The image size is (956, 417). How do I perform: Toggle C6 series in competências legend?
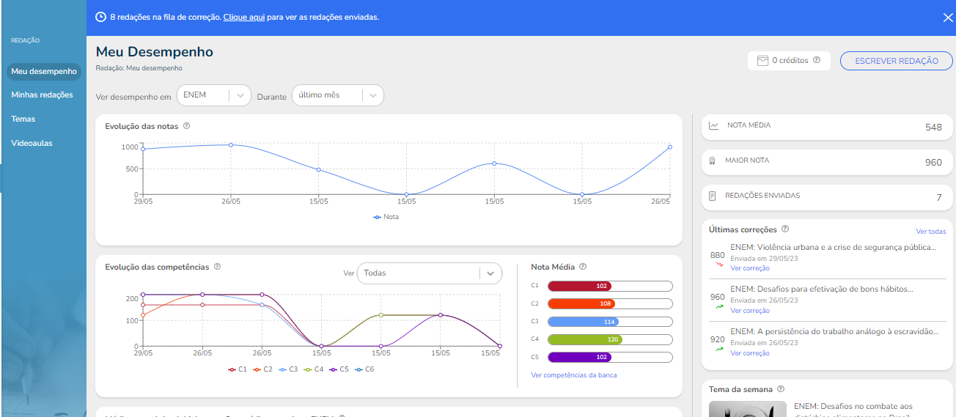[x=364, y=369]
